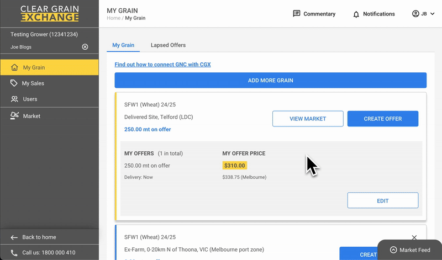Click the My Grain breadcrumb text
The height and width of the screenshot is (260, 442).
click(x=135, y=18)
